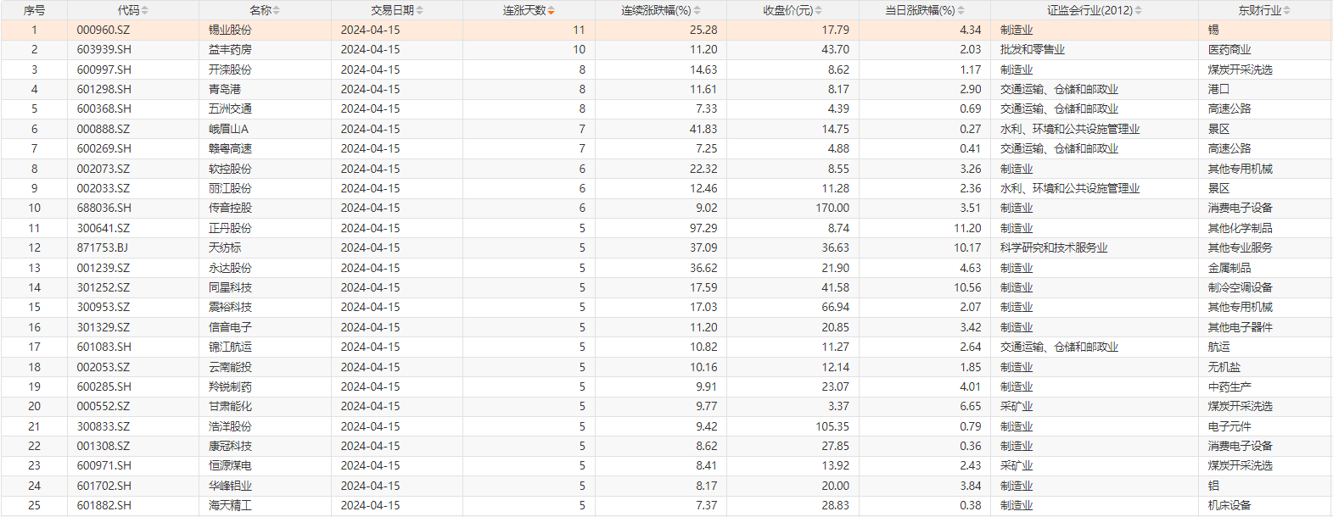Click the sort icon beside 当日涨跌幅(%) header
Screen dimensions: 1333x517
pos(961,10)
